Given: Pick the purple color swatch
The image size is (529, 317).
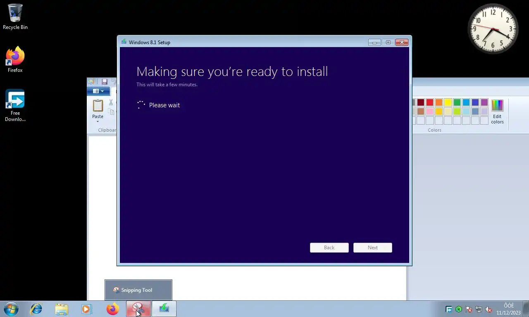Looking at the screenshot, I should tap(484, 102).
